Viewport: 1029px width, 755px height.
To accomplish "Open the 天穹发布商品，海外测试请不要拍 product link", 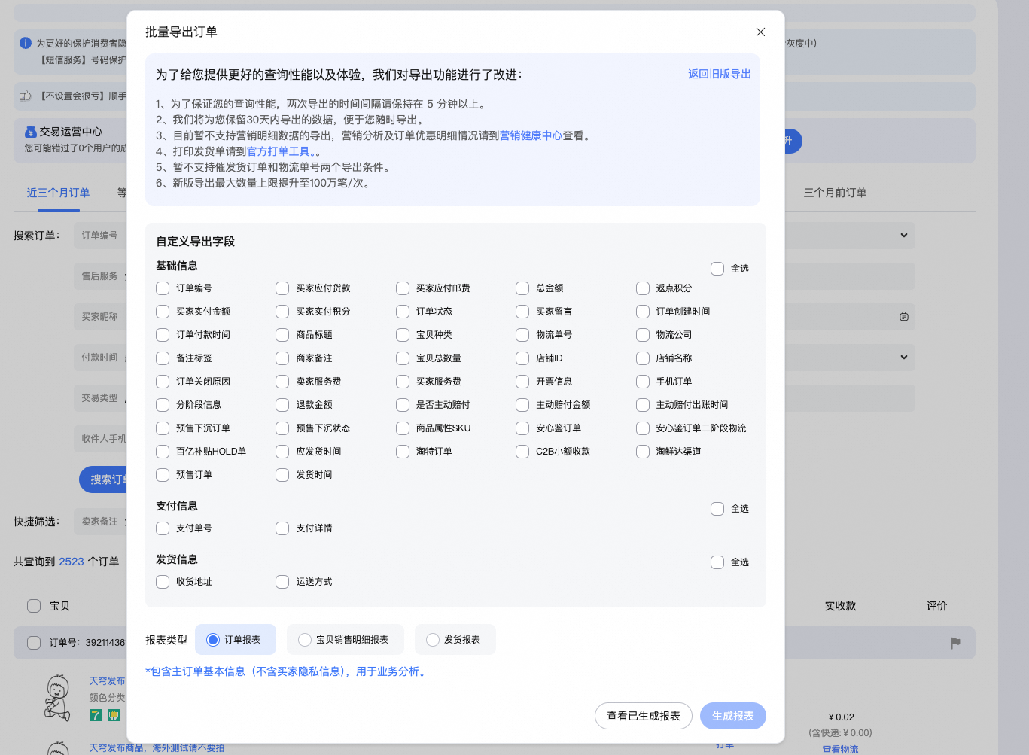I will tap(157, 748).
